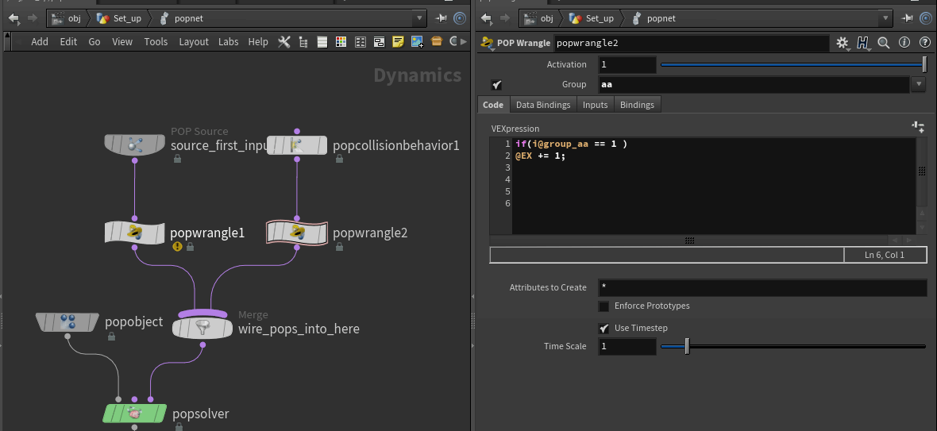Click the sticky note icon in network toolbar
The width and height of the screenshot is (937, 431).
point(399,42)
